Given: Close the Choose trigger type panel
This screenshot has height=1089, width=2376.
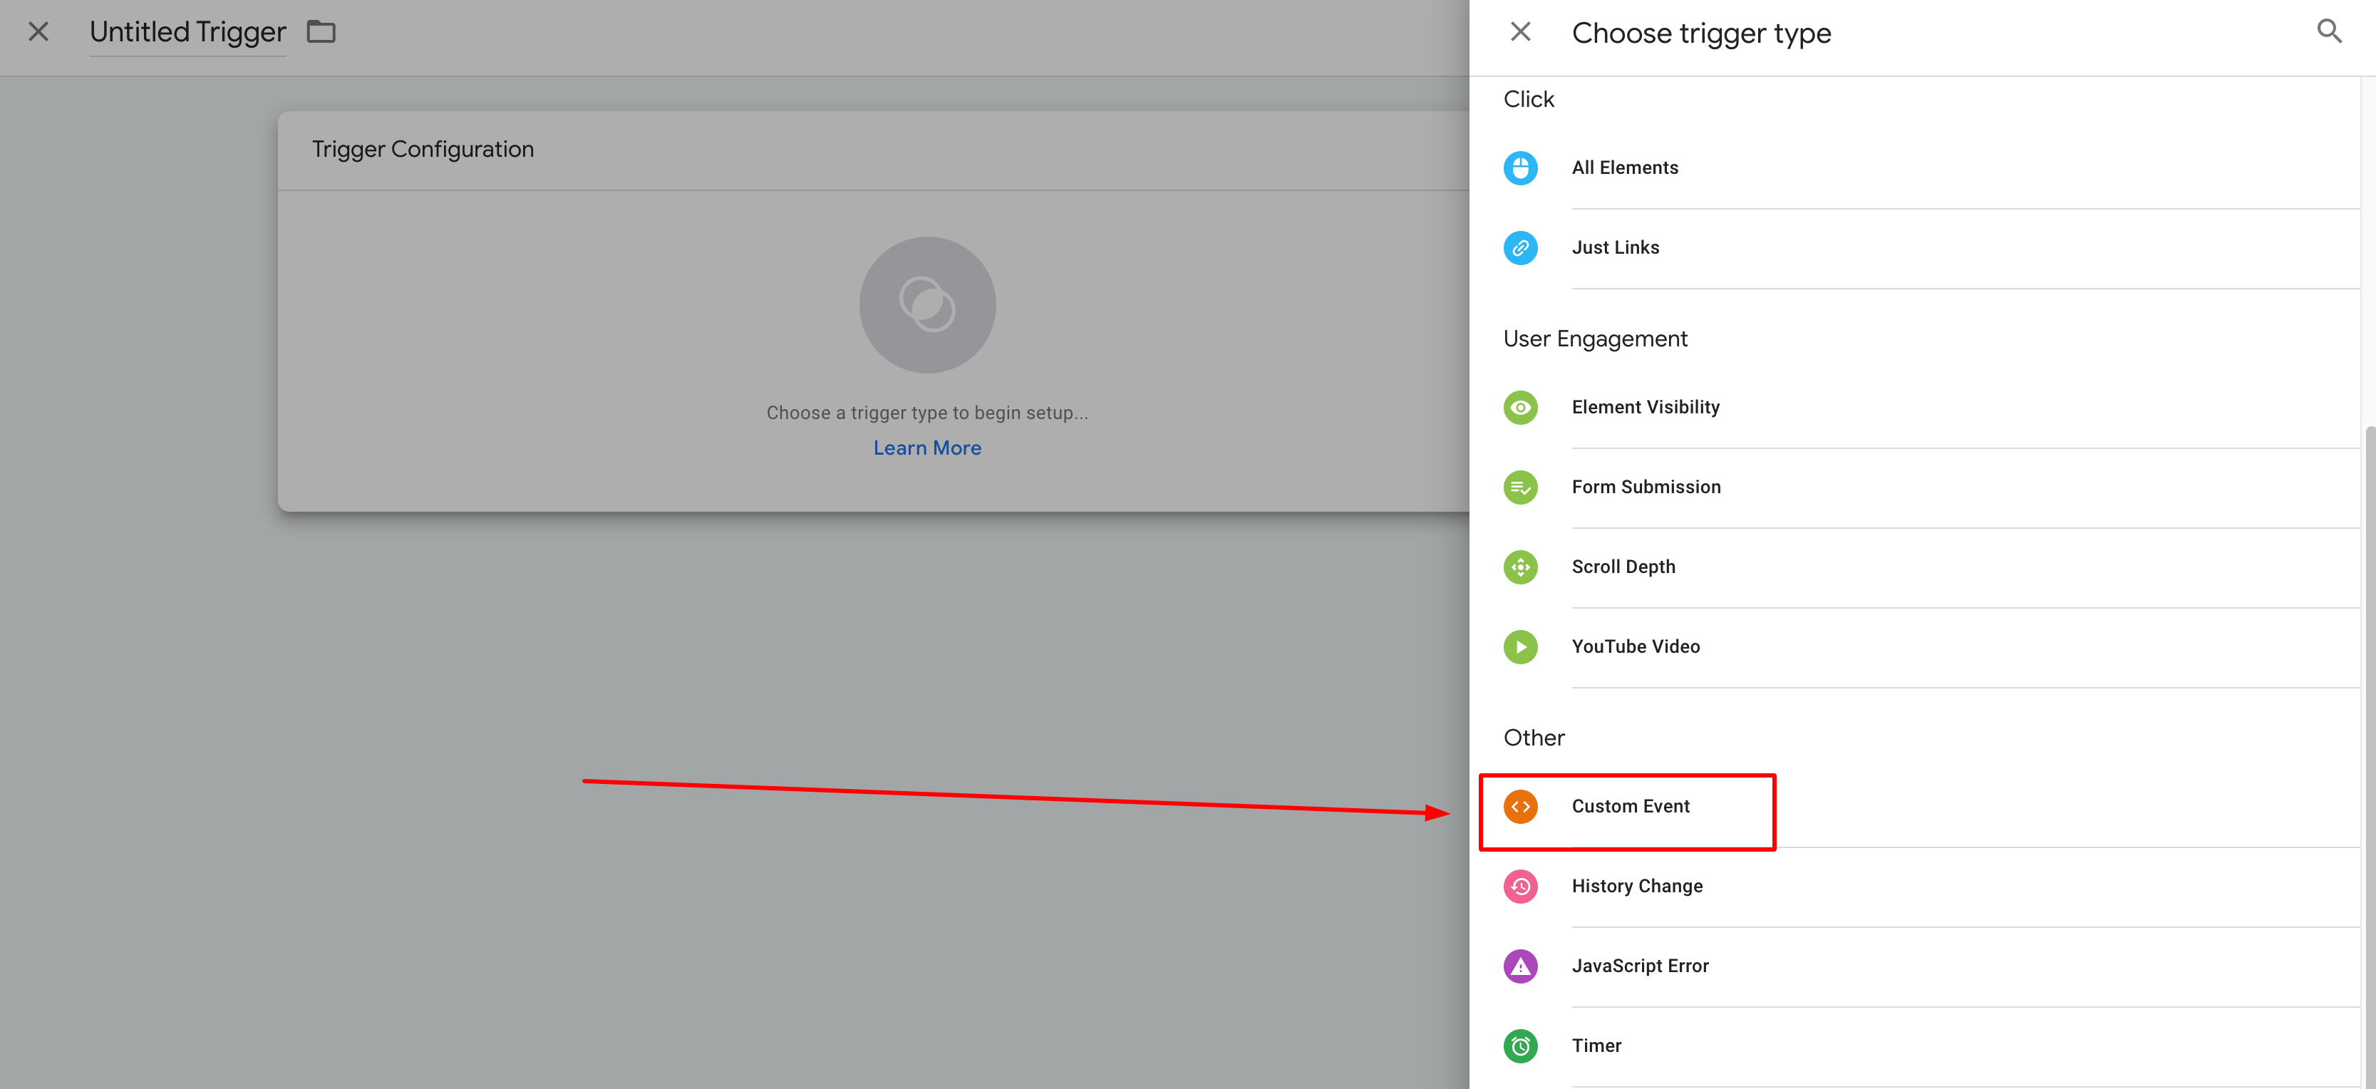Looking at the screenshot, I should tap(1520, 32).
